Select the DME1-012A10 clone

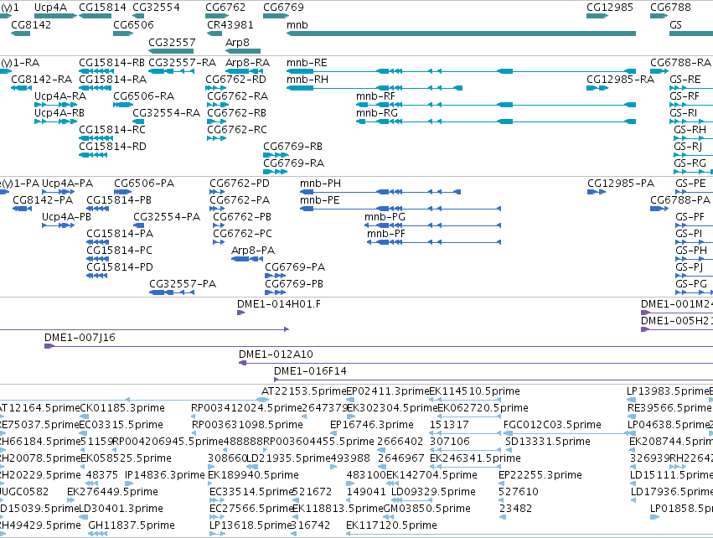tap(476, 363)
